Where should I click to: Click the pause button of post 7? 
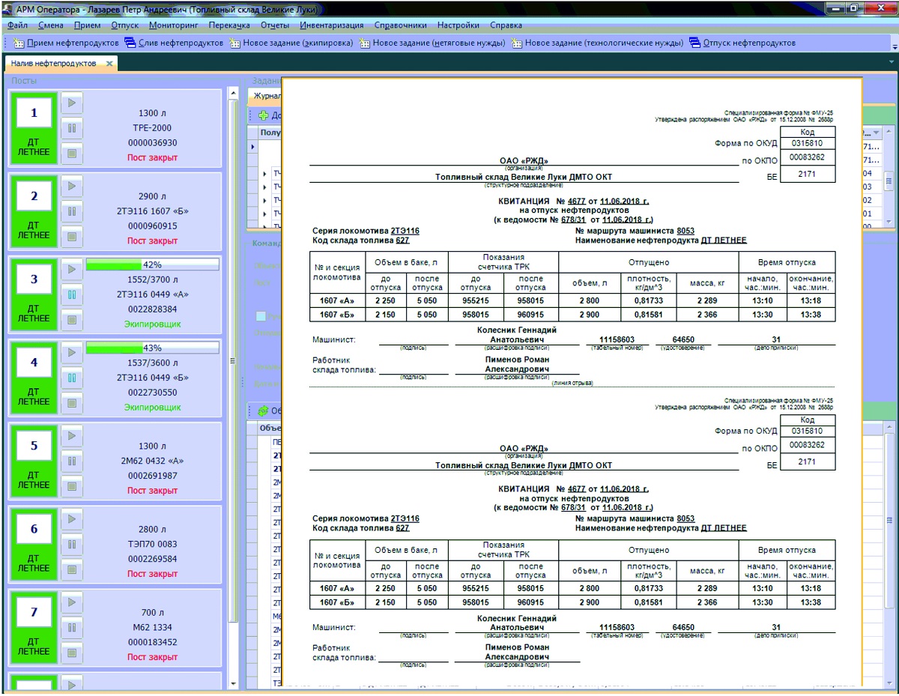71,628
